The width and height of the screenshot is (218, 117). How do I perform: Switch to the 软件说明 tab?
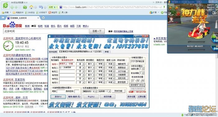pyautogui.click(x=53, y=52)
